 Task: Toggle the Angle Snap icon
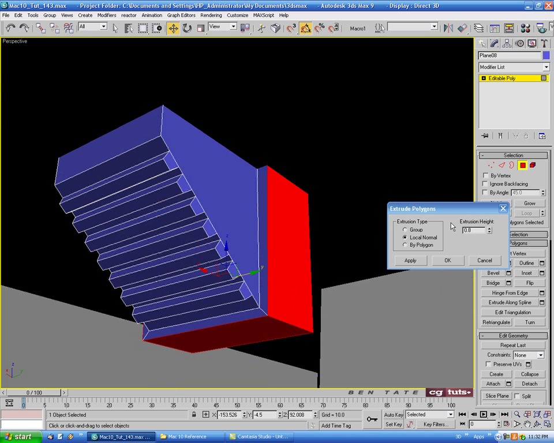click(306, 28)
